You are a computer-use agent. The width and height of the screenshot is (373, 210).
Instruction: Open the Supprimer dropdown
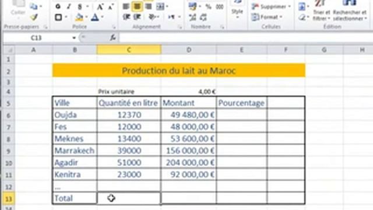point(271,6)
